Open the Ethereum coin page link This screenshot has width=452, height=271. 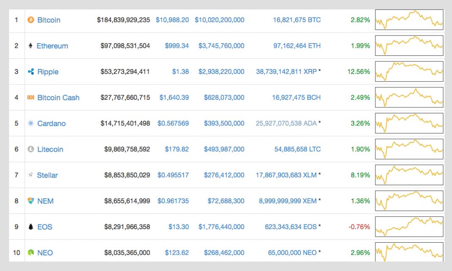(52, 46)
